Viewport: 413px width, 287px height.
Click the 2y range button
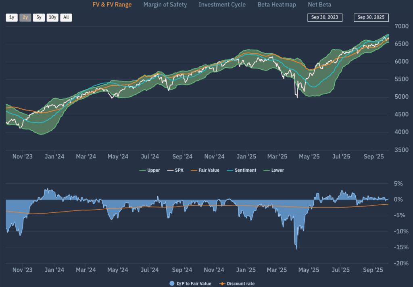coord(25,17)
